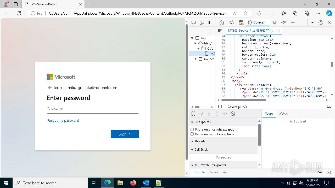Open the Edge split screen view

272,13
